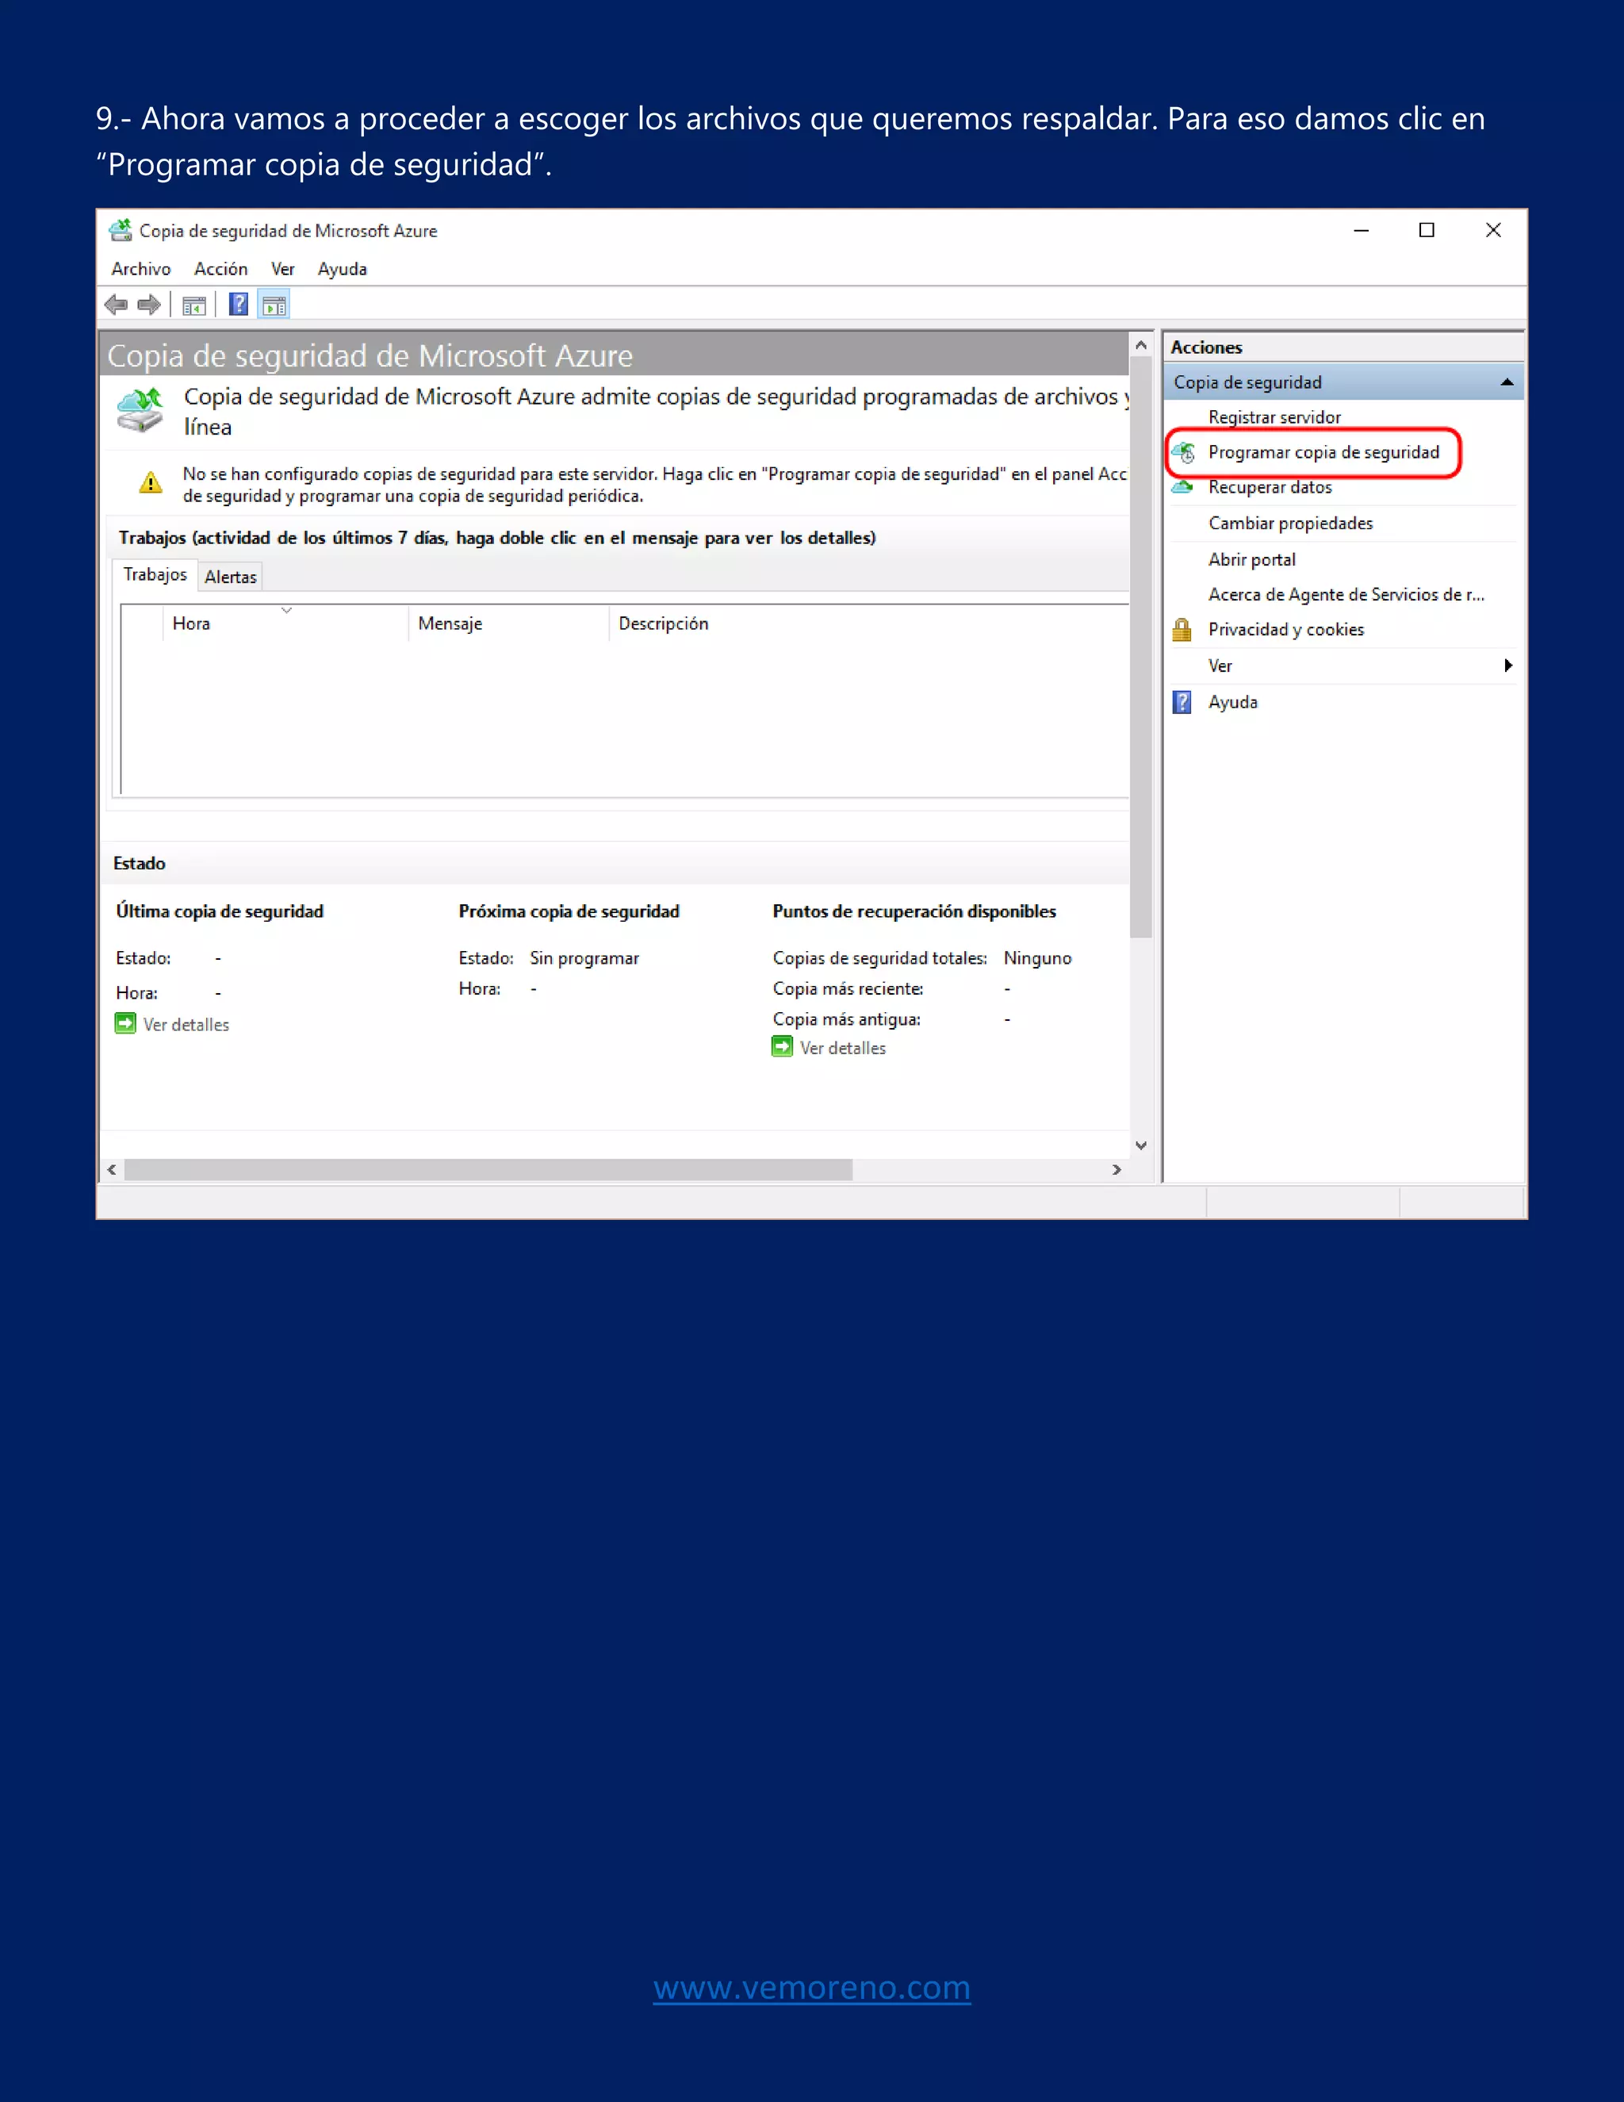Viewport: 1624px width, 2102px height.
Task: Switch to the Alertas tab
Action: 231,577
